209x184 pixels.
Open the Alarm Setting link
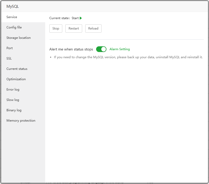[120, 49]
